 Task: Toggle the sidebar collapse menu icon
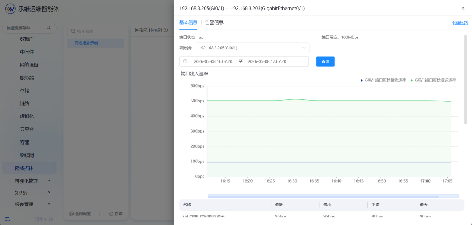coord(7,219)
